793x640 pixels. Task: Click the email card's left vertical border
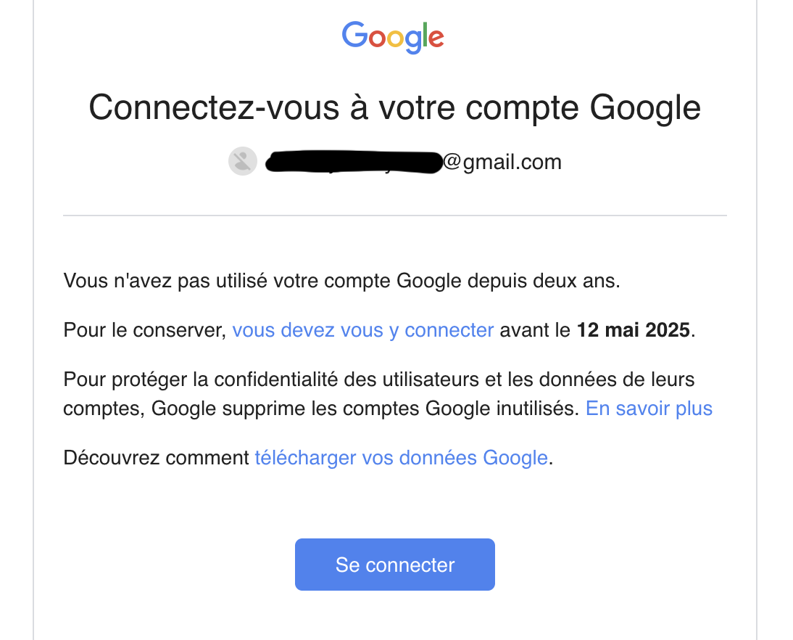(x=33, y=319)
